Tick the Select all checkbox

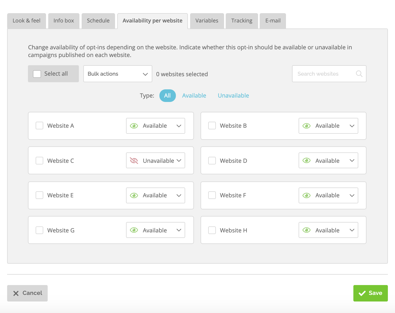coord(37,74)
